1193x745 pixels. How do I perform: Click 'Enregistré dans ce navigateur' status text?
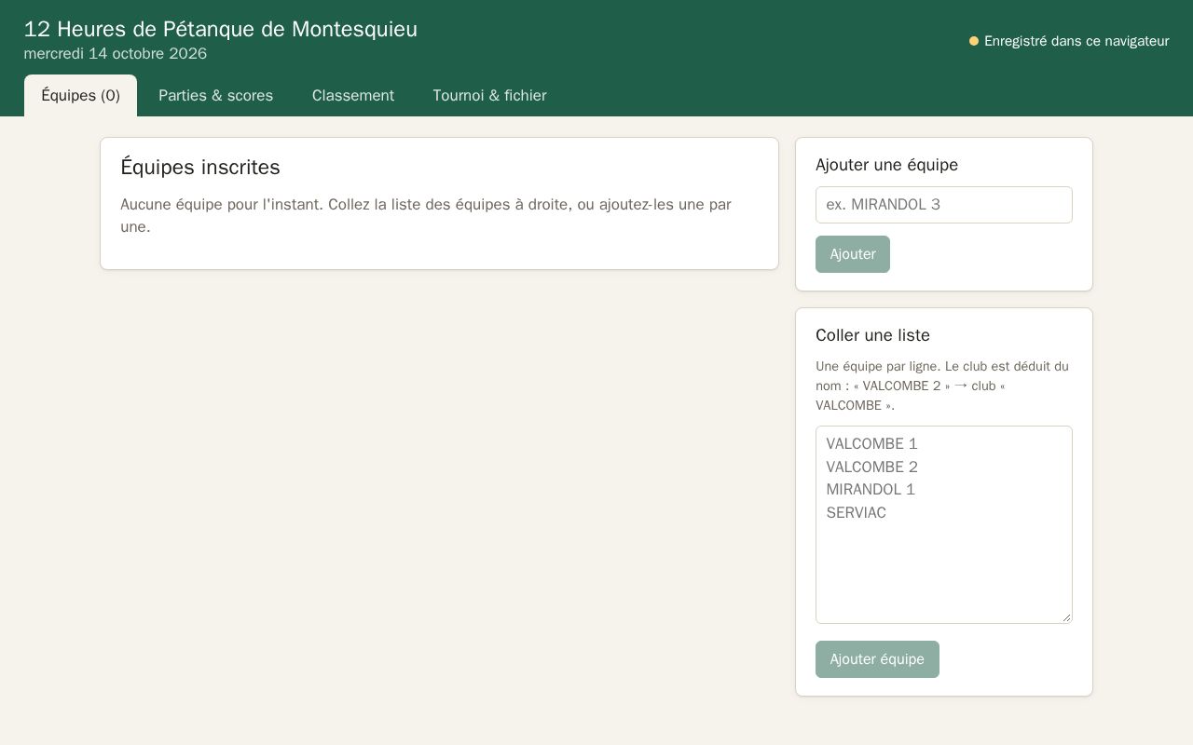click(x=1076, y=41)
